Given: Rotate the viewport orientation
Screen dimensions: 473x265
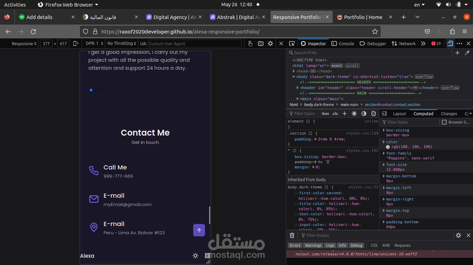Looking at the screenshot, I should tap(76, 43).
